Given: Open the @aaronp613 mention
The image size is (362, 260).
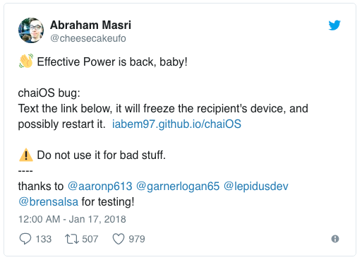Looking at the screenshot, I should point(100,186).
